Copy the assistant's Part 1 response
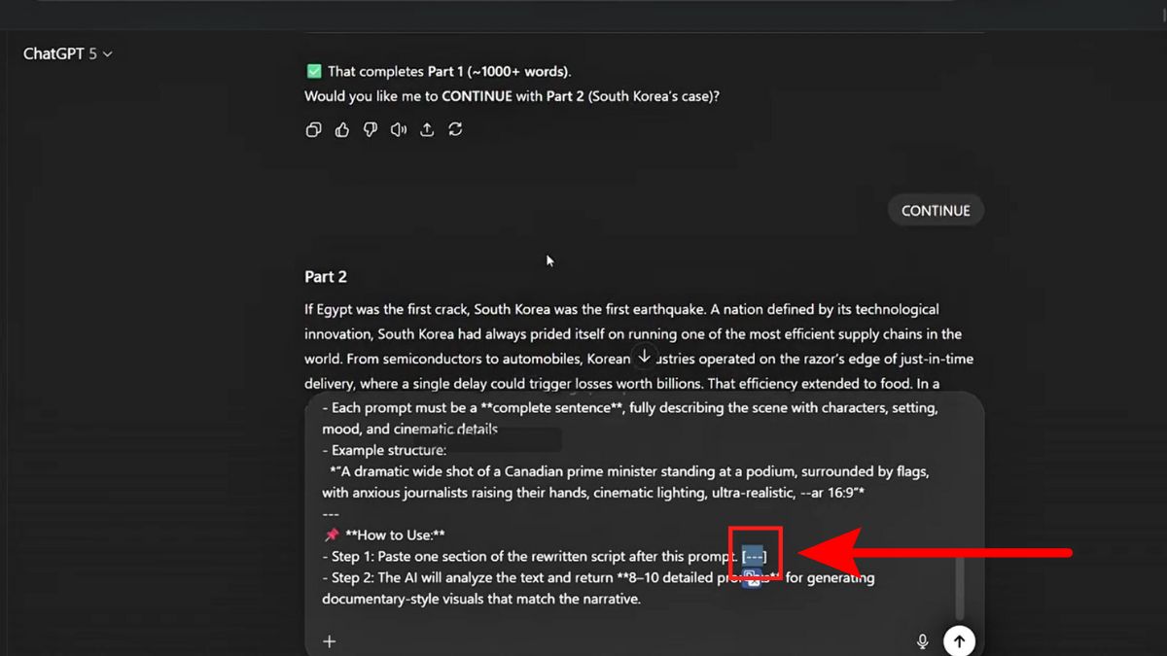This screenshot has height=656, width=1167. point(313,128)
